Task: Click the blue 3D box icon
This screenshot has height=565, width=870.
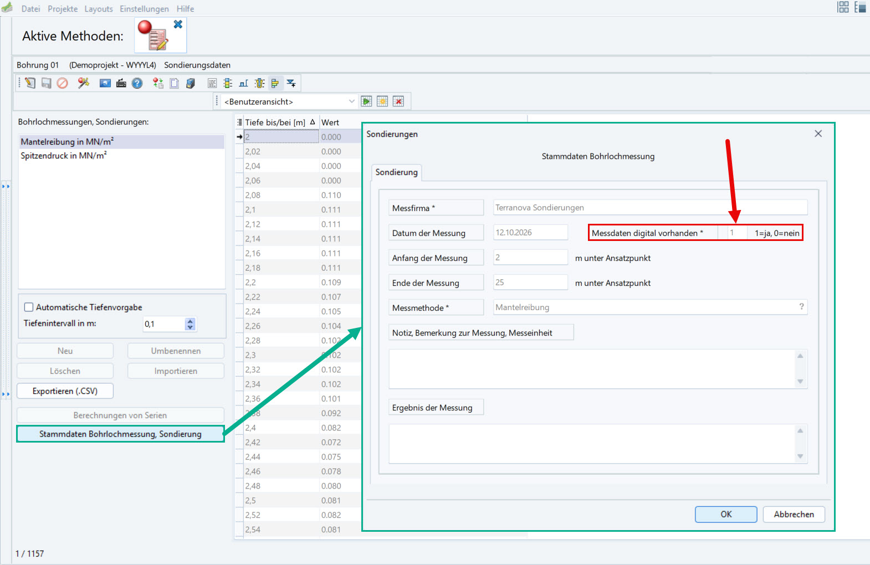Action: (191, 83)
